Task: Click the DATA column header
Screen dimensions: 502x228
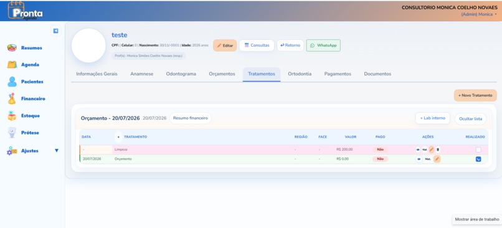Action: tap(87, 137)
